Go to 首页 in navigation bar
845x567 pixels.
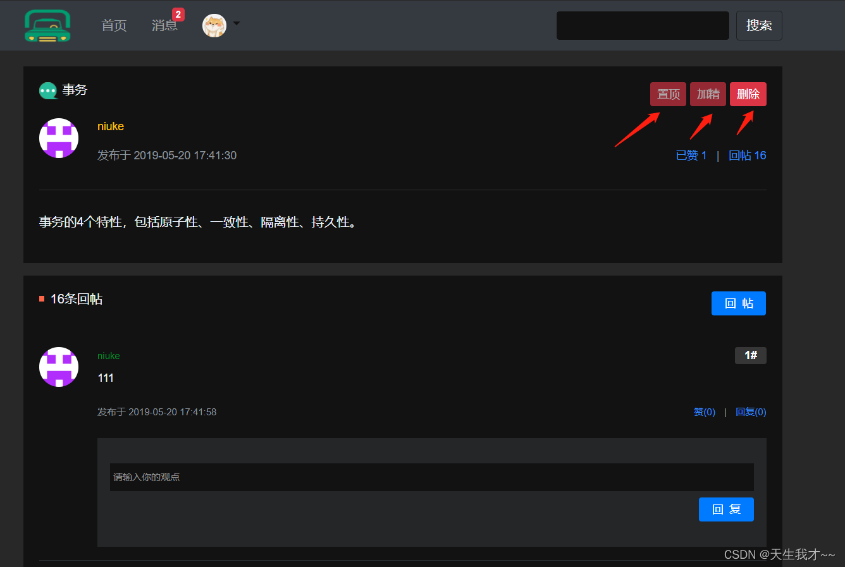(114, 25)
